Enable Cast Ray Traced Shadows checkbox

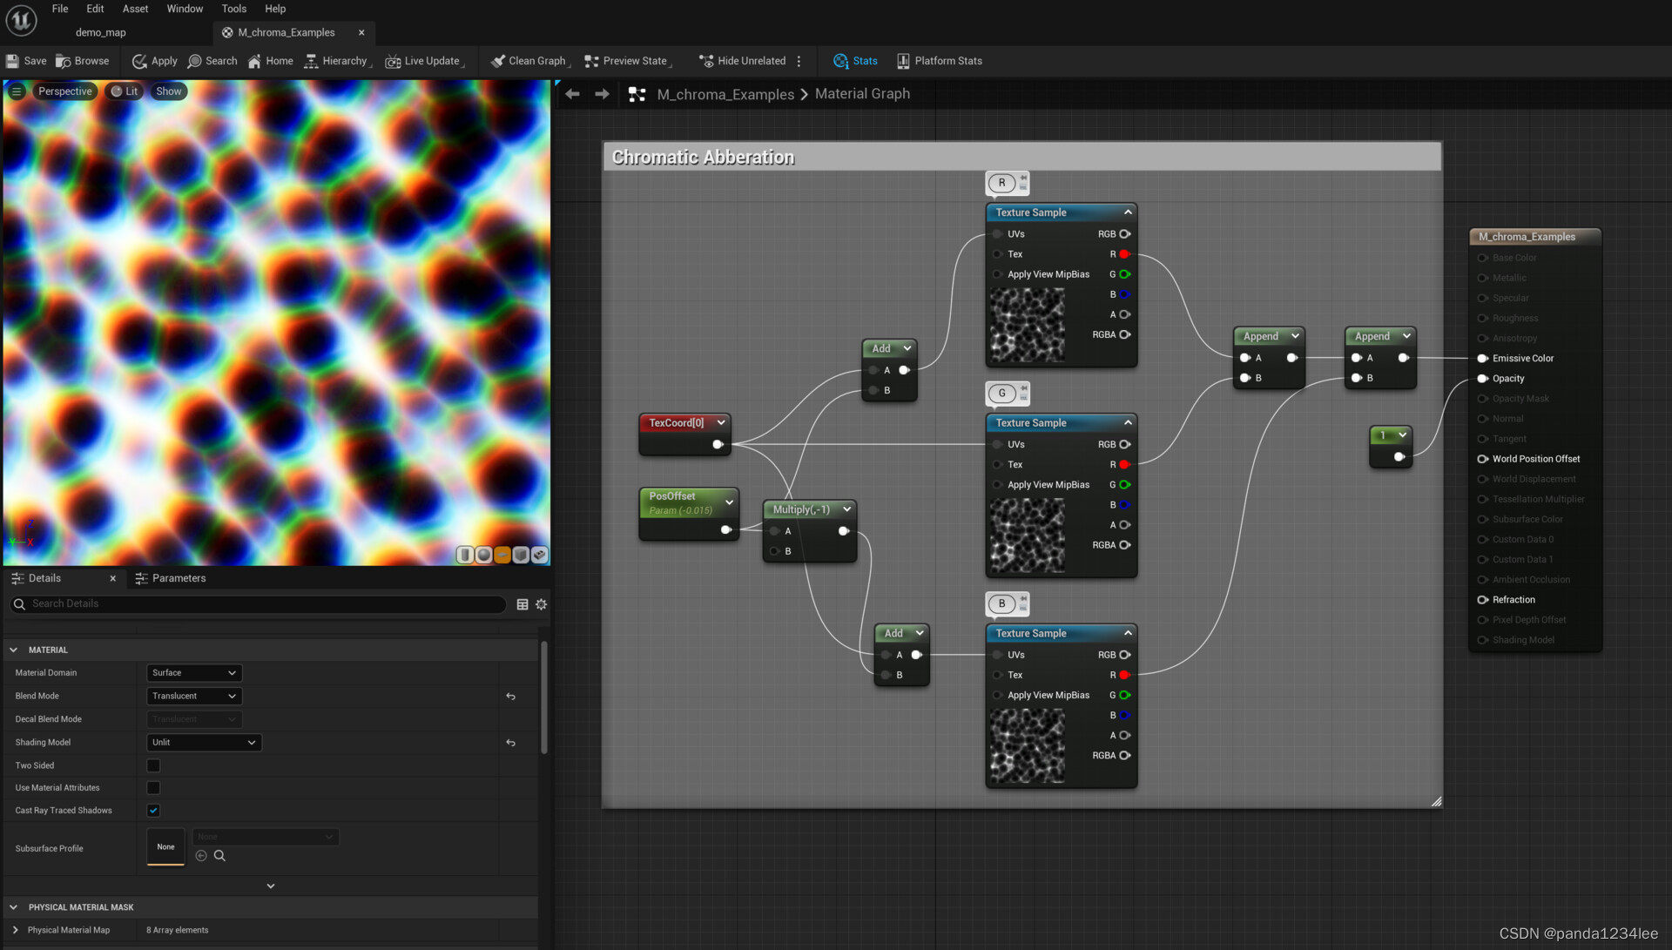(x=154, y=810)
